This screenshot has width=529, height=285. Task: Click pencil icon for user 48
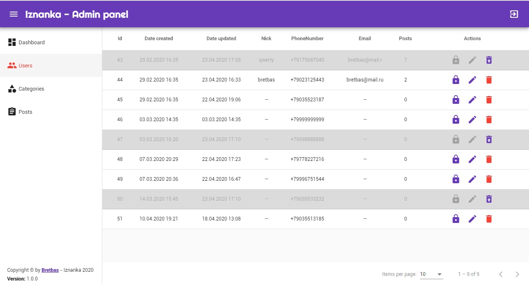tap(472, 159)
